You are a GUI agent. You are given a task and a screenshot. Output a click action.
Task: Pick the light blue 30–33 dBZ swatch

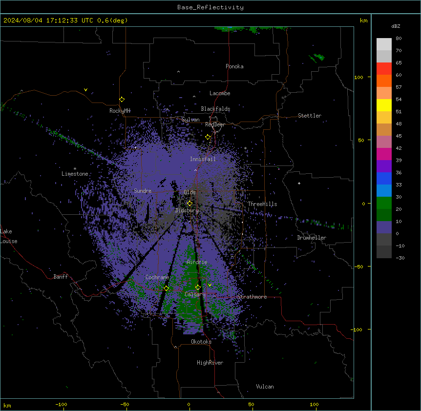point(384,191)
